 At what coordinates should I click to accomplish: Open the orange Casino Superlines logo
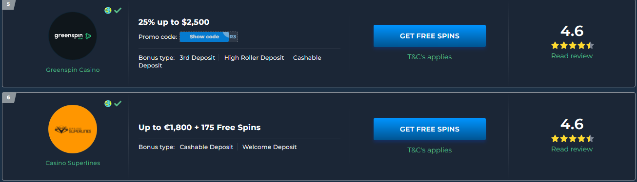73,130
